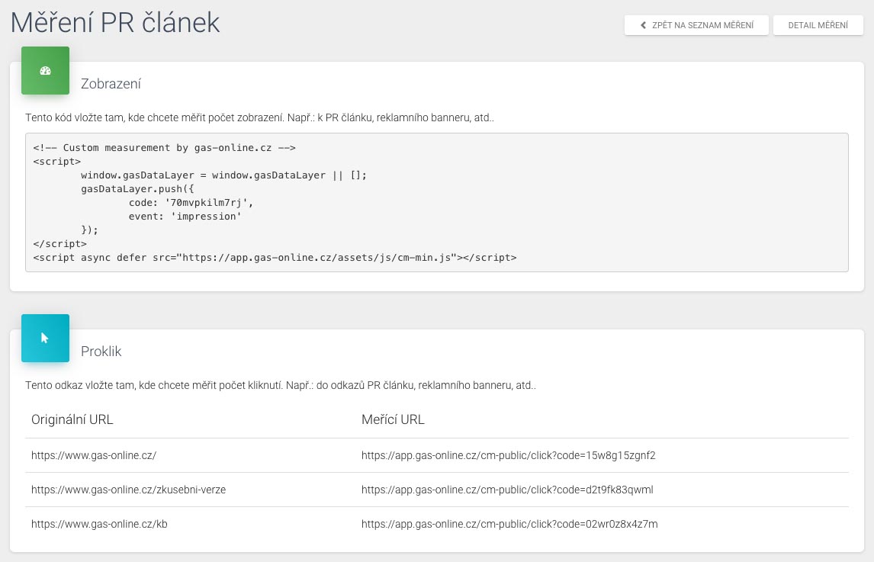Click the script src cm-min.js line
The image size is (874, 562).
(275, 258)
